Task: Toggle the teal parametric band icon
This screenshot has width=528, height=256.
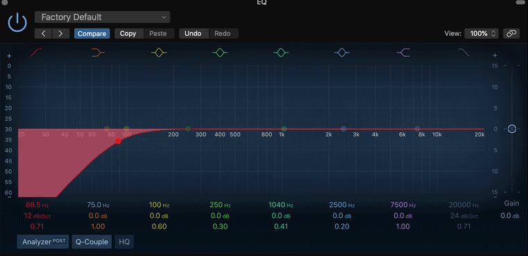Action: point(281,53)
